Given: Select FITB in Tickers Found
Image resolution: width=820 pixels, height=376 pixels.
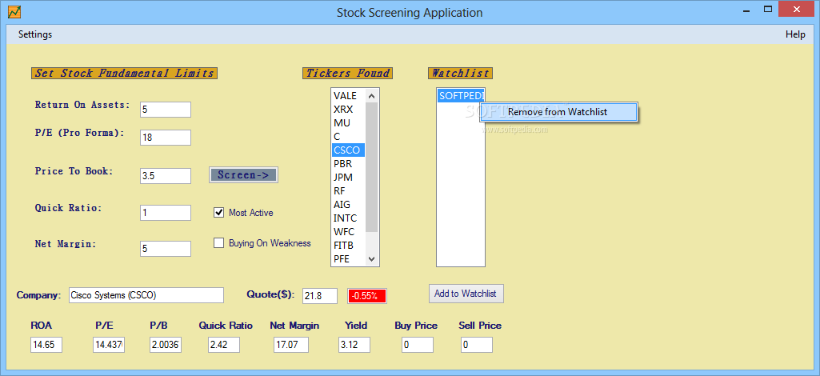Looking at the screenshot, I should [x=348, y=246].
